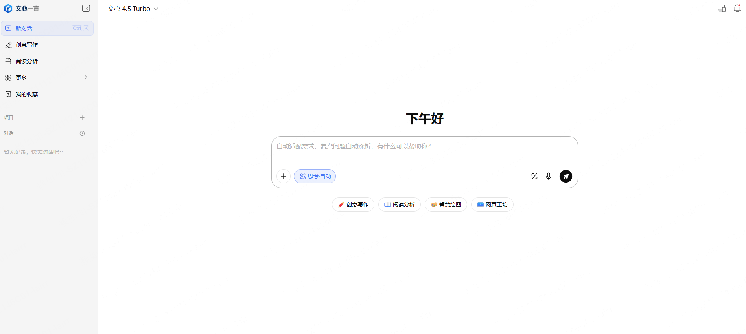Click the 暂无记录，快去对话吧~ text
The height and width of the screenshot is (334, 746).
[x=33, y=152]
